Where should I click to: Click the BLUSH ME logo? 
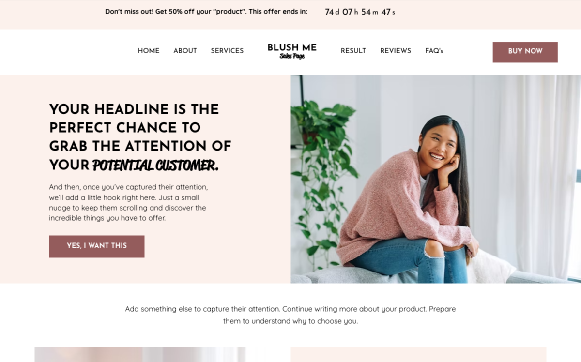click(x=292, y=51)
